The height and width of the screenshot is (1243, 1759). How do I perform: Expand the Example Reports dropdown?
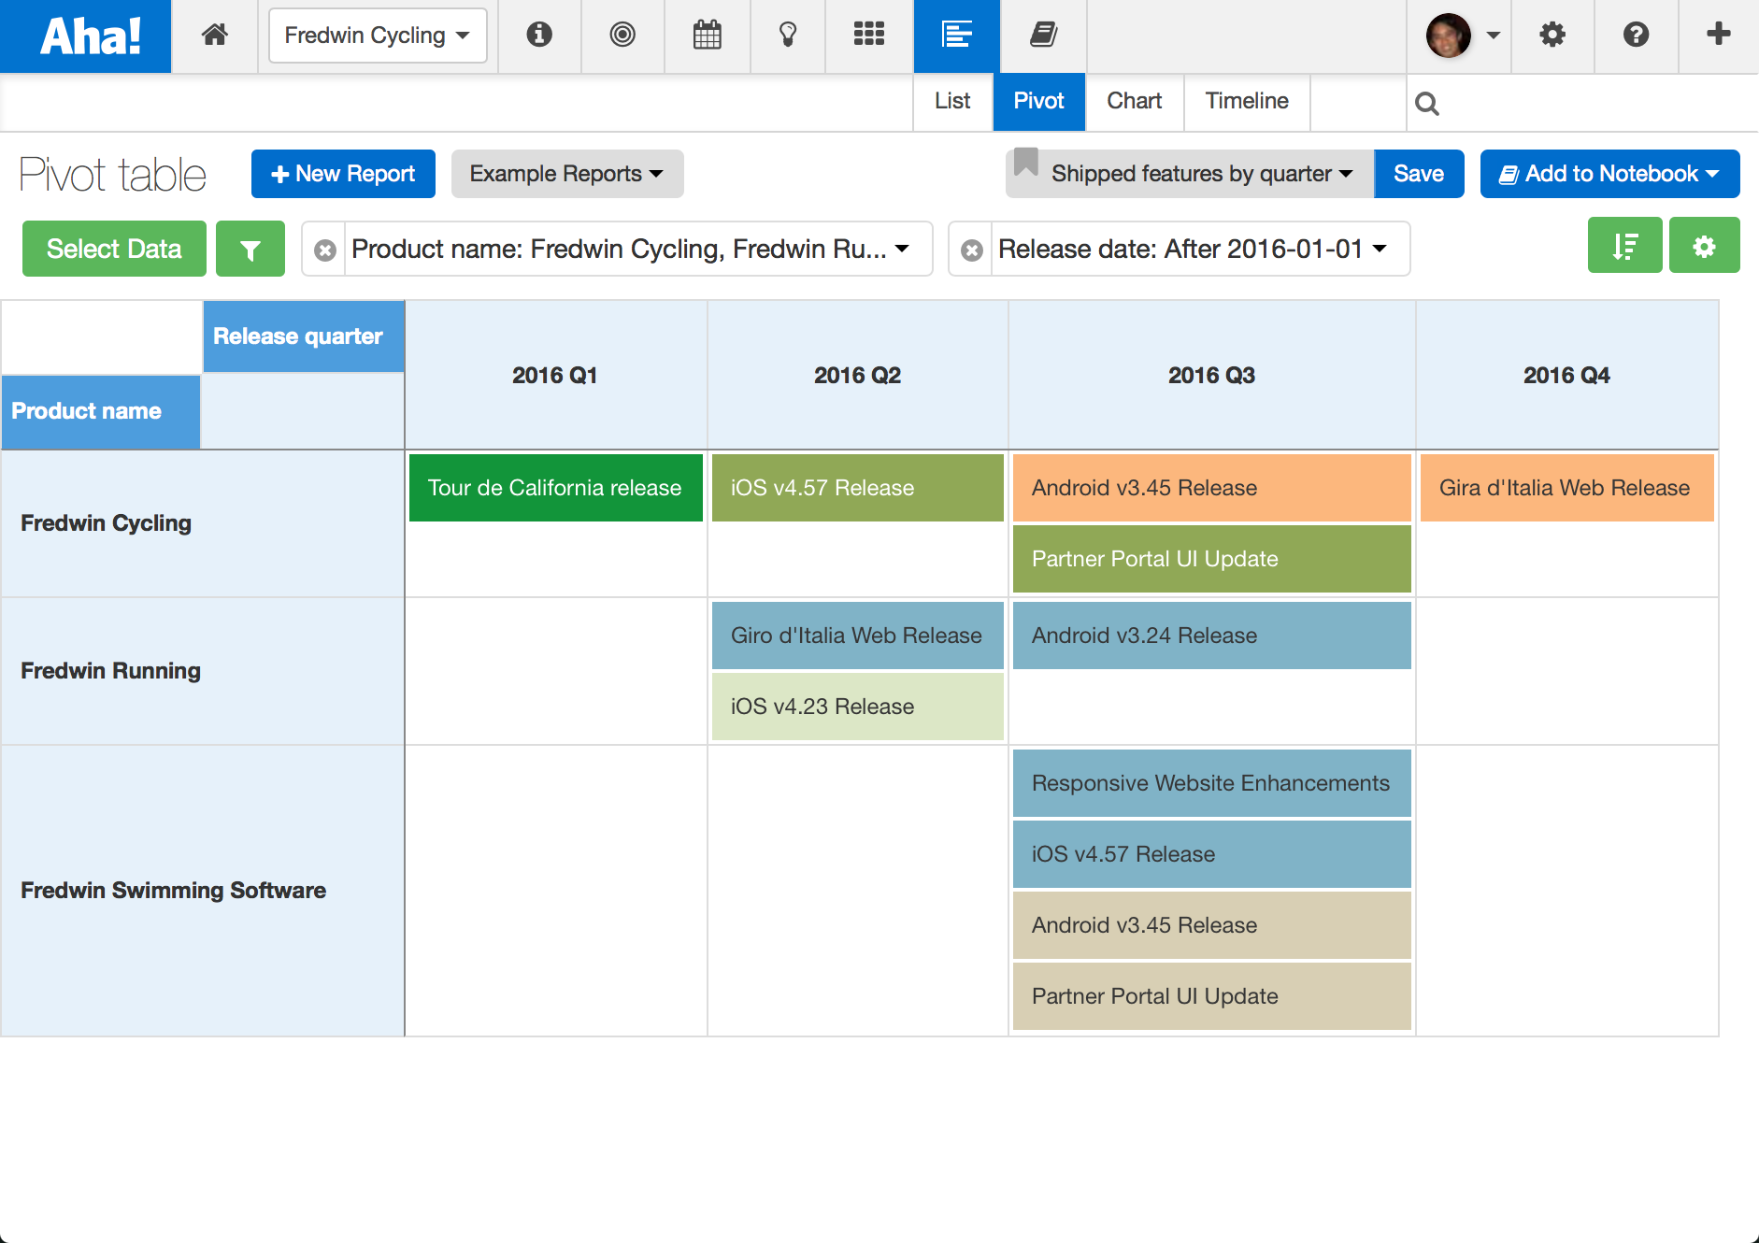pyautogui.click(x=567, y=174)
